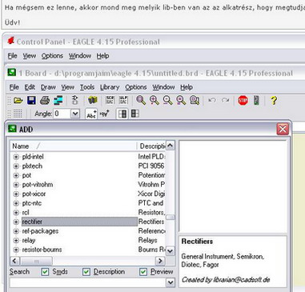Open Control Panel Options menu
The image size is (305, 292).
(52, 56)
